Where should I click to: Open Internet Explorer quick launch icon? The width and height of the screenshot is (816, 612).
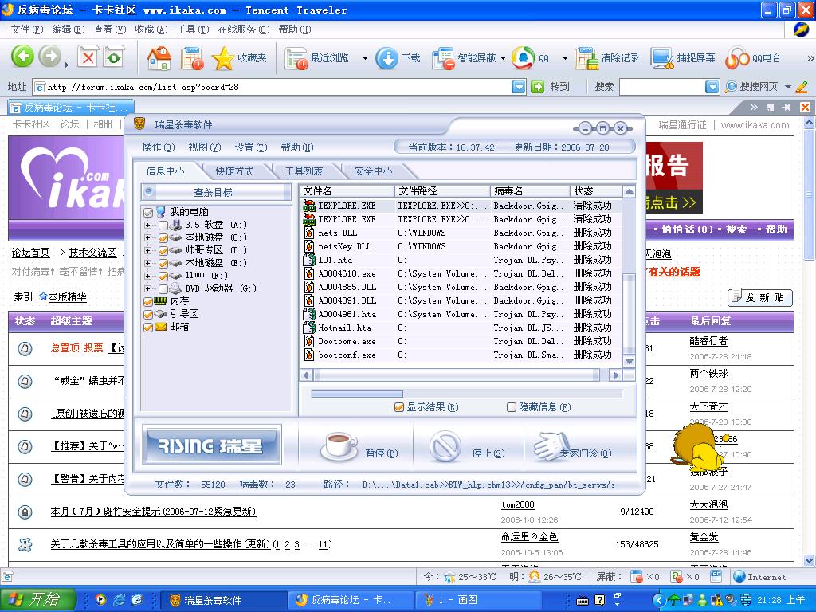click(x=120, y=600)
